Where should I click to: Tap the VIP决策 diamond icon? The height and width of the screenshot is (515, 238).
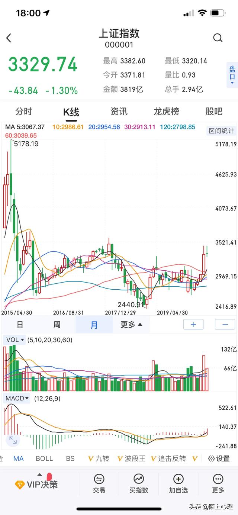[20, 485]
